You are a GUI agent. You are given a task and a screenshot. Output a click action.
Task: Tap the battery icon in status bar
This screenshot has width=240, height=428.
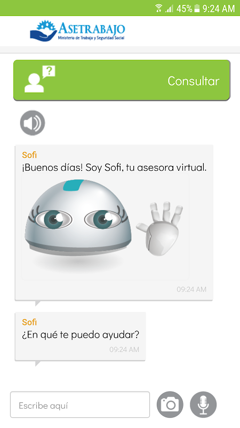(197, 9)
